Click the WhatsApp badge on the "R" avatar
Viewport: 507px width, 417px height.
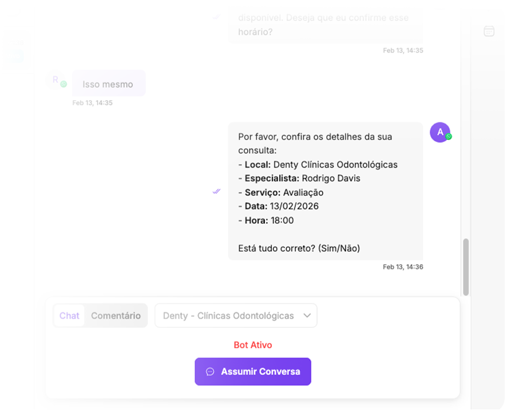64,84
